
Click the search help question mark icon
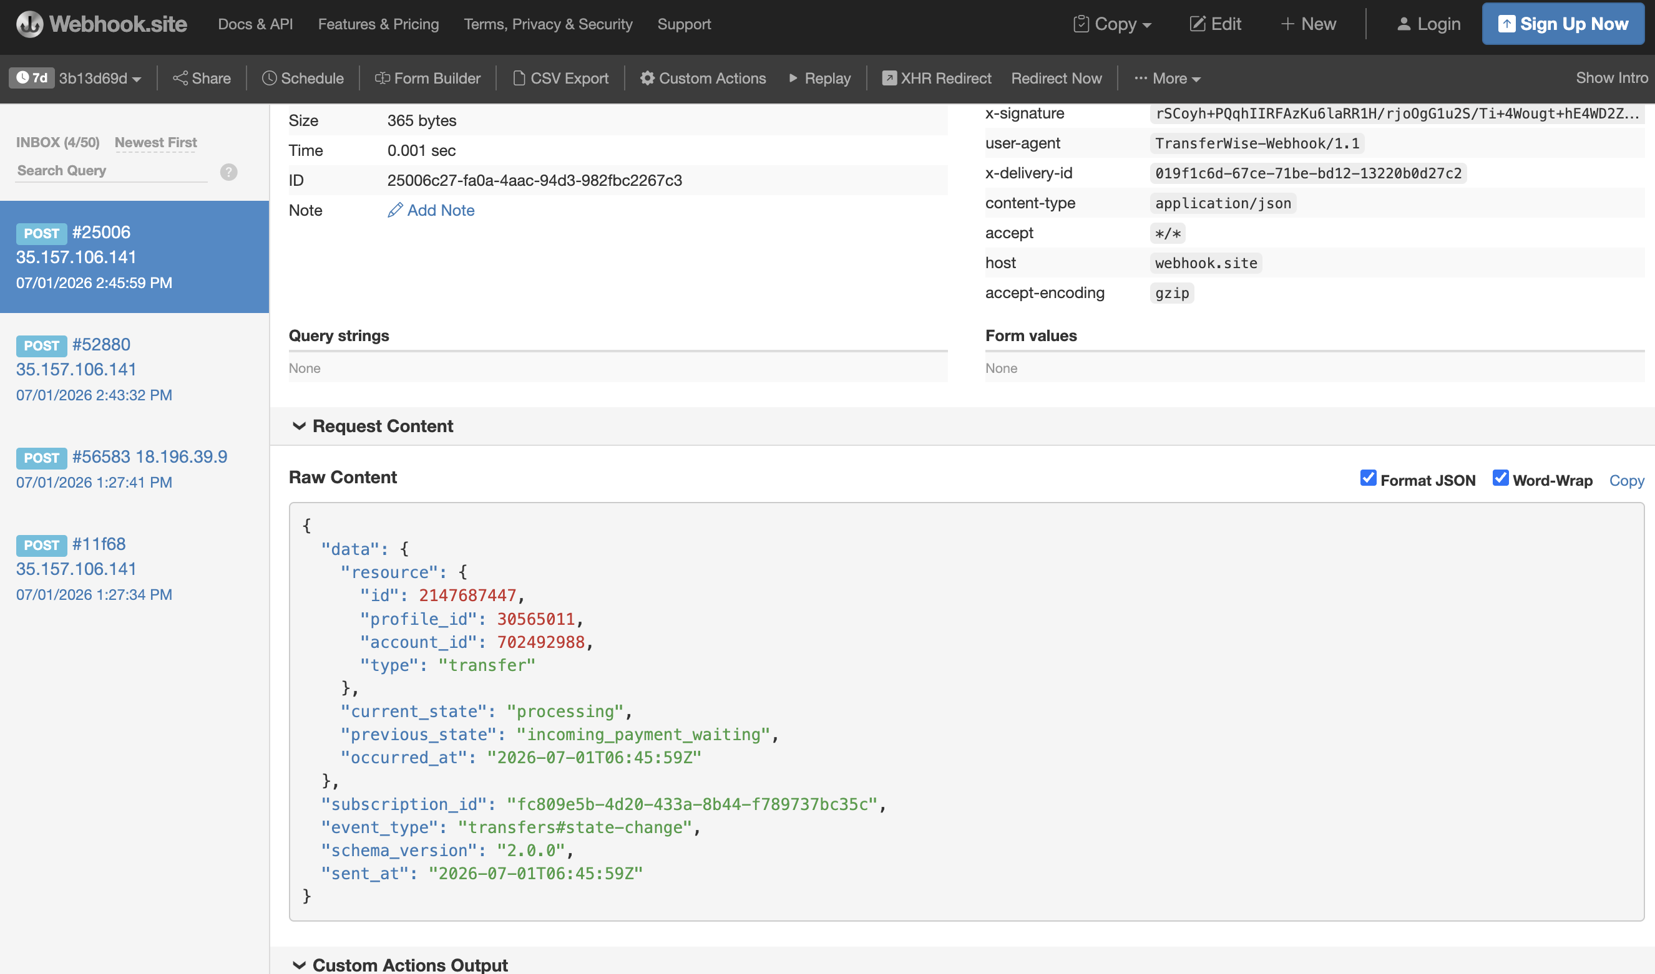pyautogui.click(x=228, y=172)
